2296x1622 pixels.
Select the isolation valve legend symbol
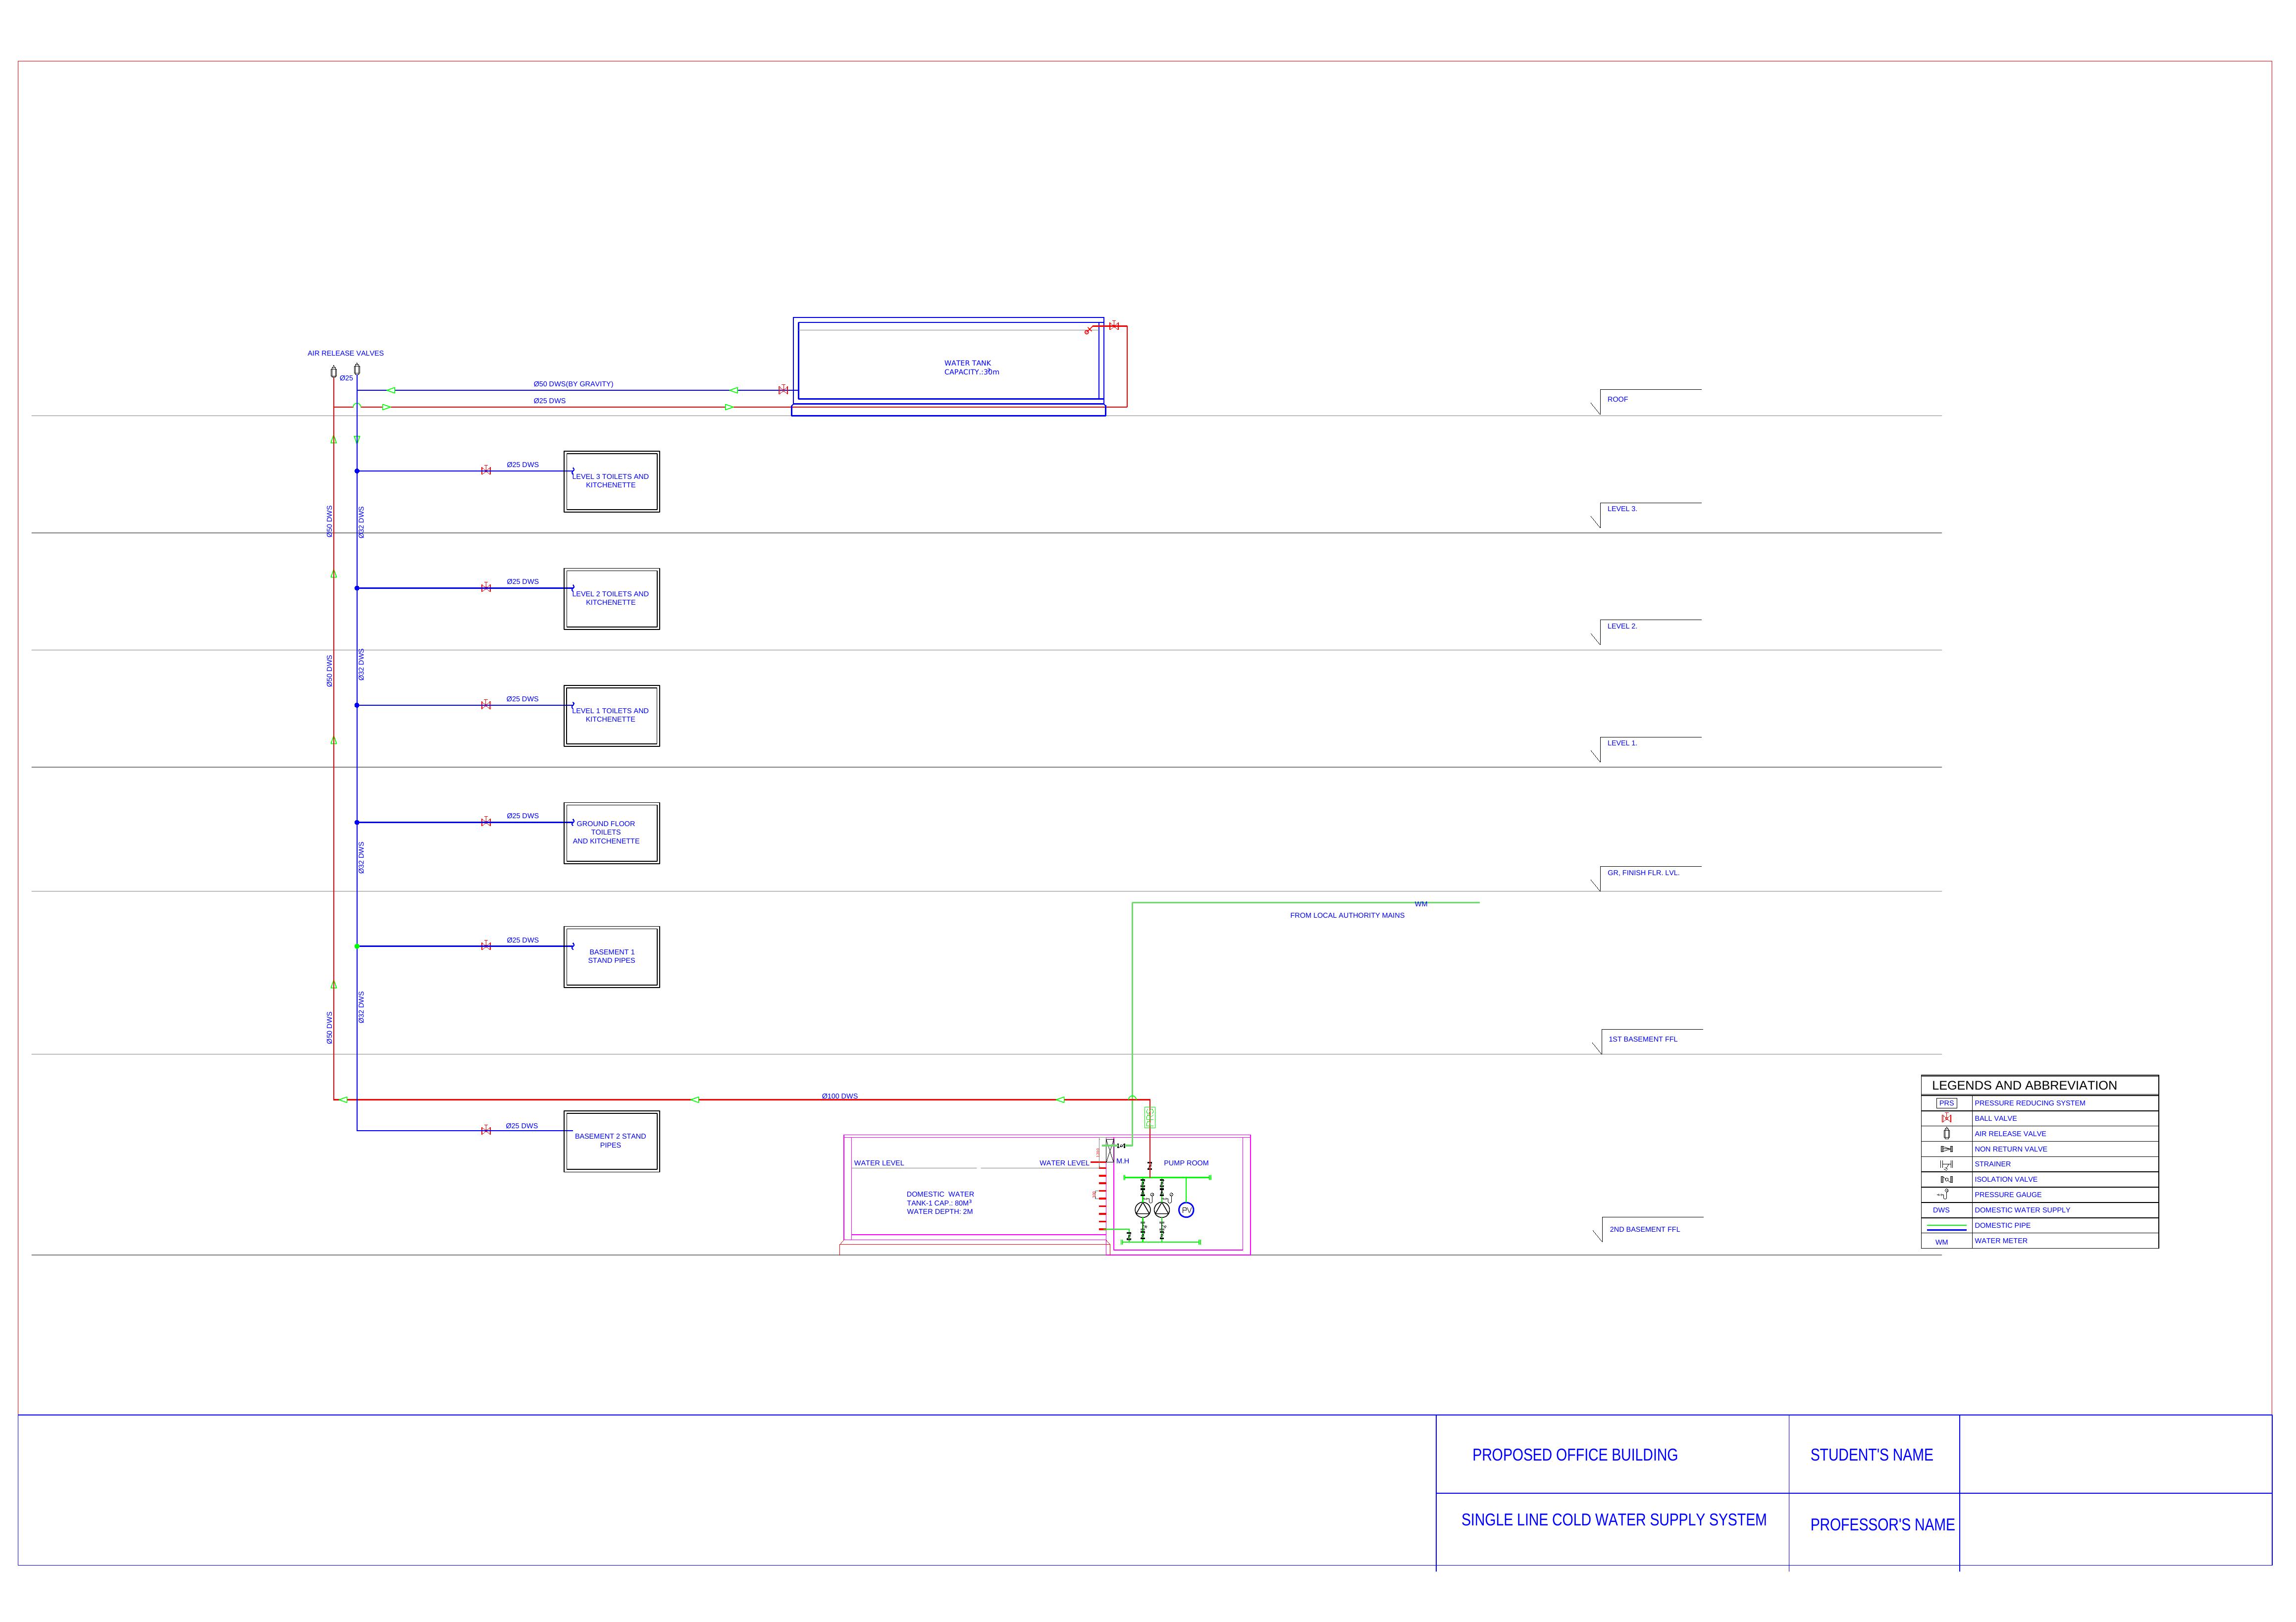(x=1946, y=1179)
